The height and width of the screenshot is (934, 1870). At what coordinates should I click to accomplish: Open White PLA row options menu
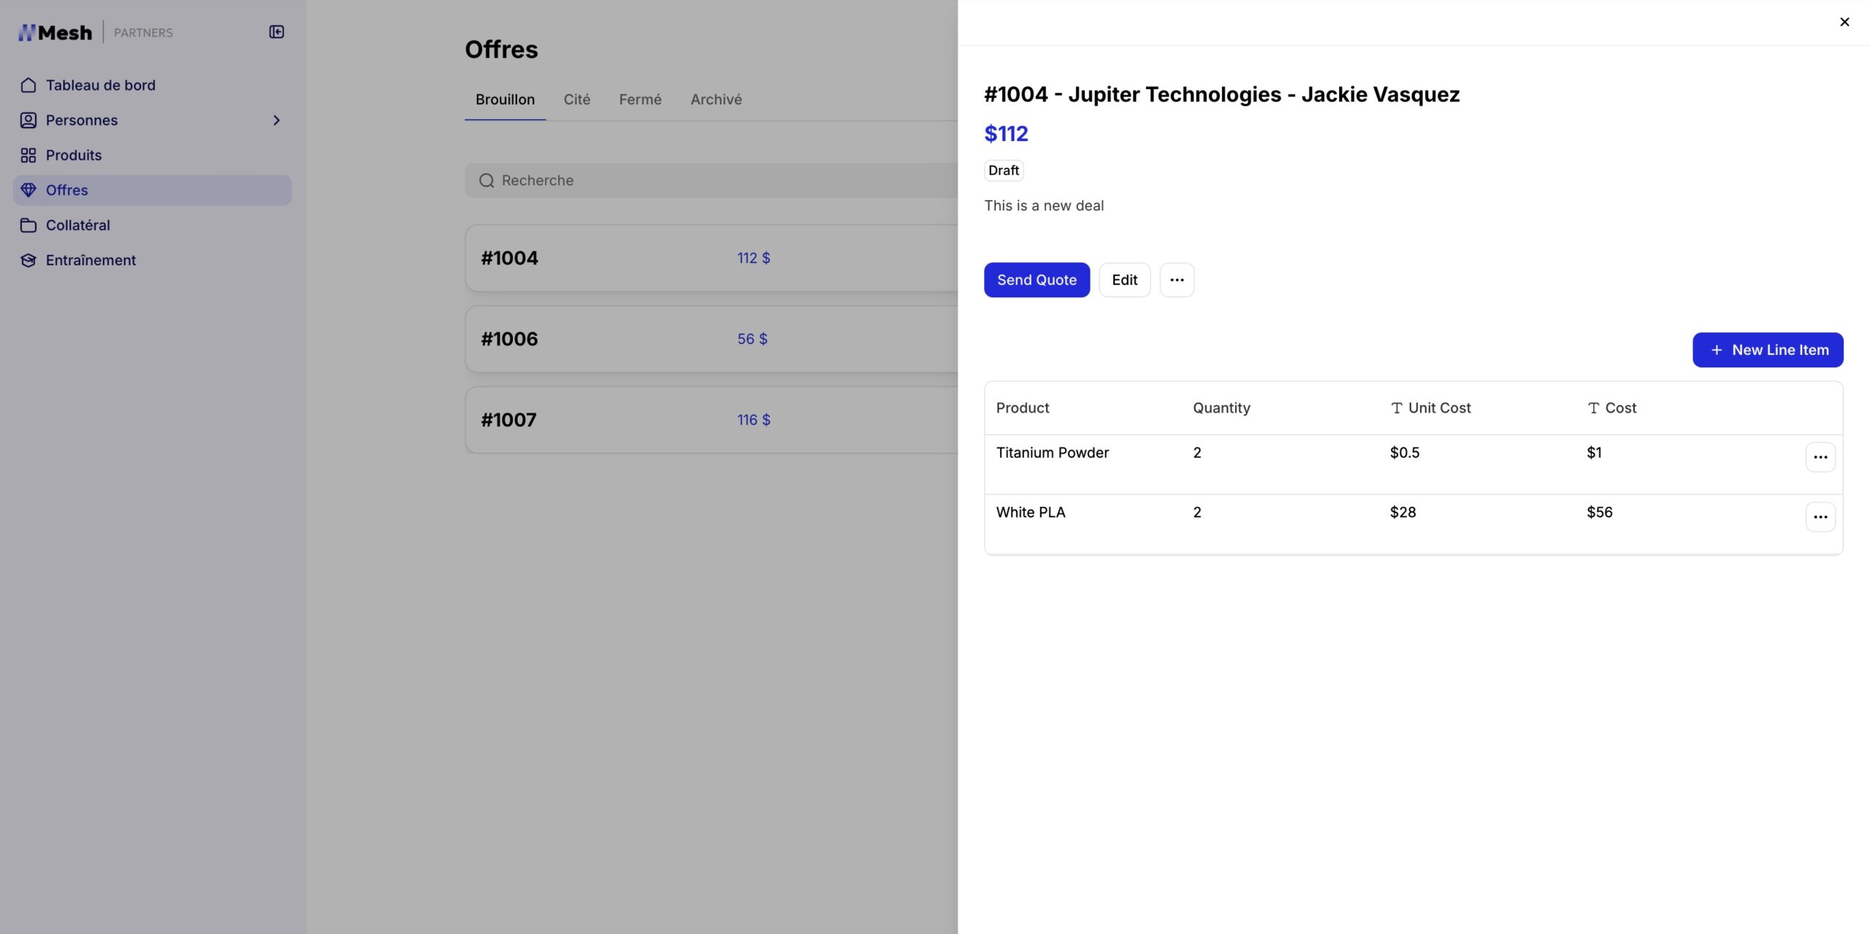click(1820, 517)
